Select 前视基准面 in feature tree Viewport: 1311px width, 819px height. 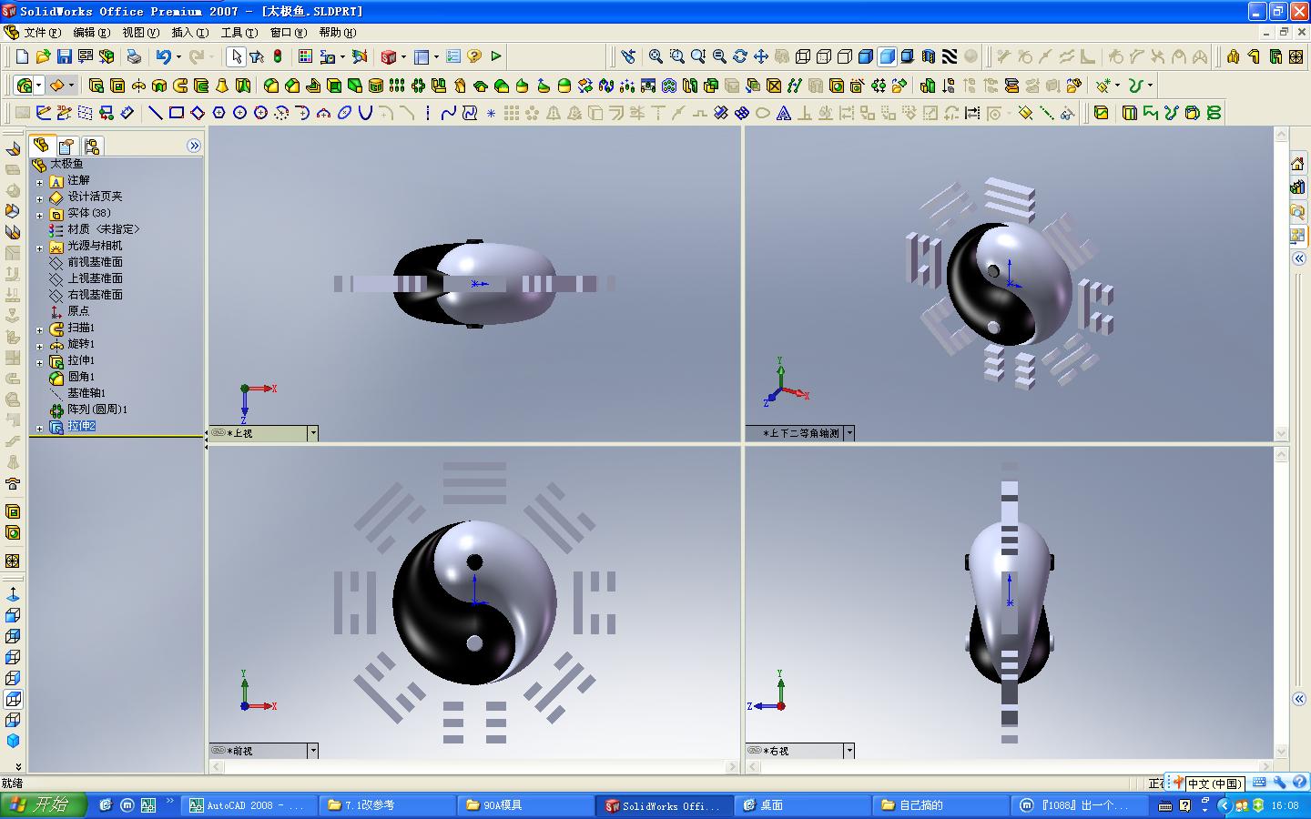click(95, 262)
